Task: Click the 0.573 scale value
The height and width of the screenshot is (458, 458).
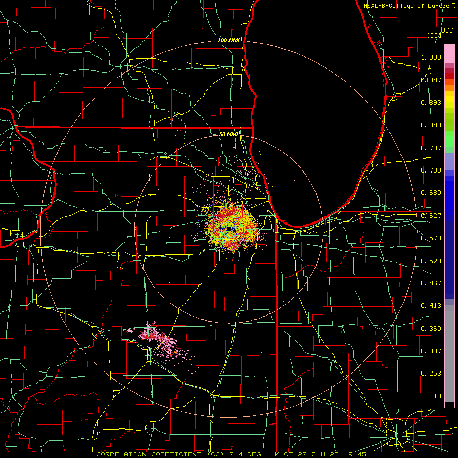Action: coord(431,238)
